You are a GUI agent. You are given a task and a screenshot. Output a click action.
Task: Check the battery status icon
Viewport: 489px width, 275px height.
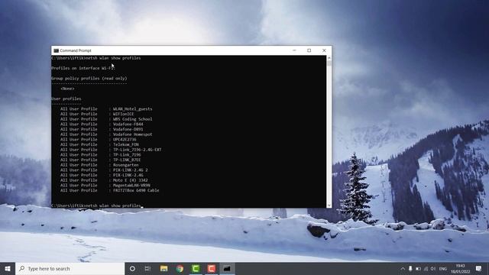(418, 268)
